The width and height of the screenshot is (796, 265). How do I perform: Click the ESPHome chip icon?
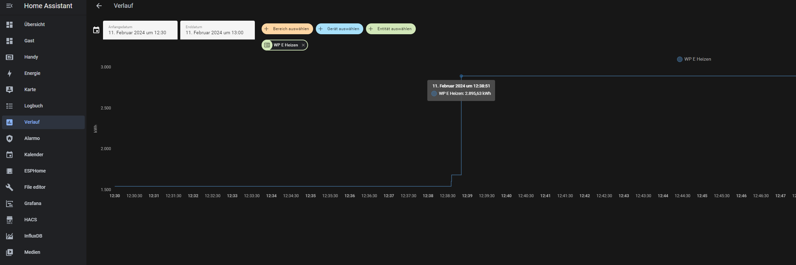coord(9,171)
